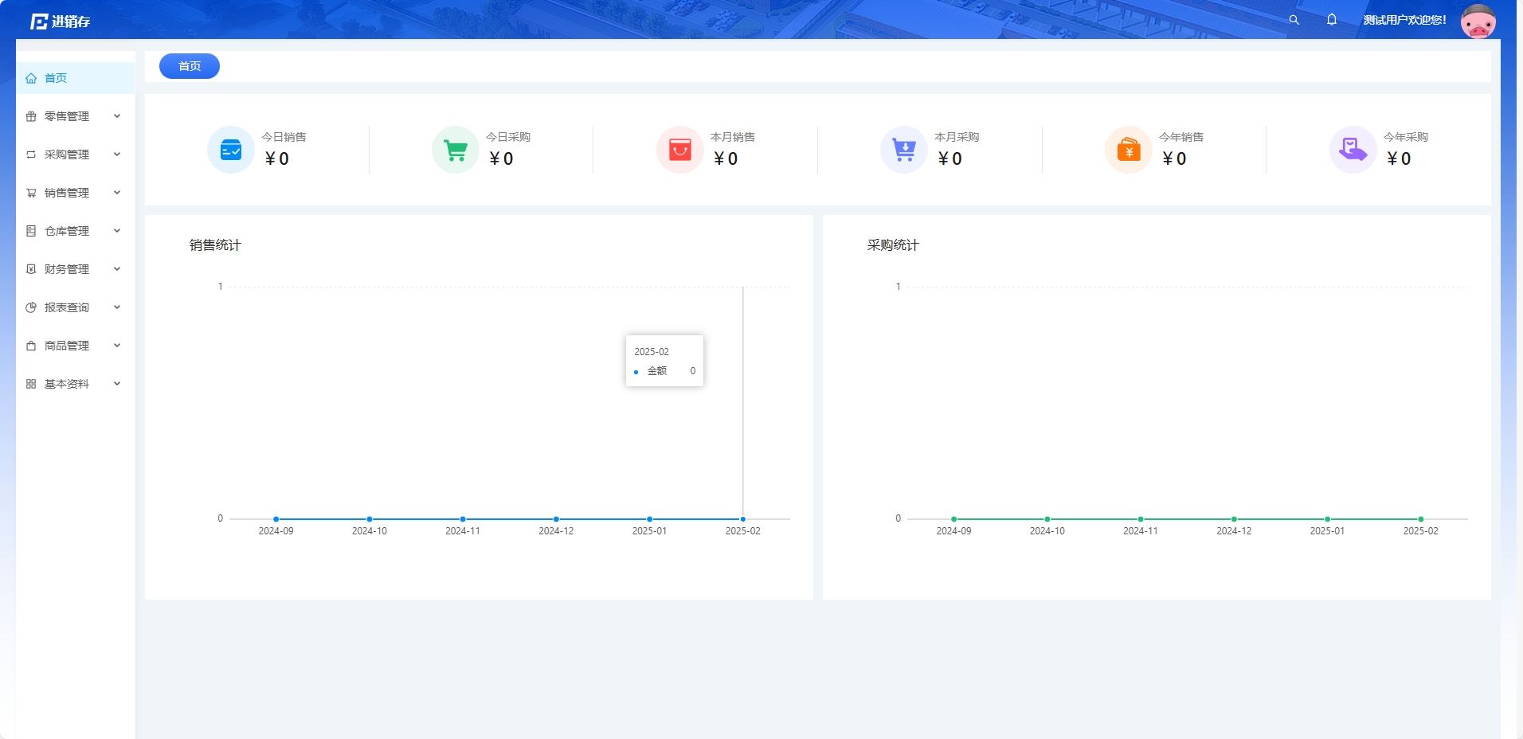
Task: Click the 本月采购 purple cart icon
Action: pos(904,150)
